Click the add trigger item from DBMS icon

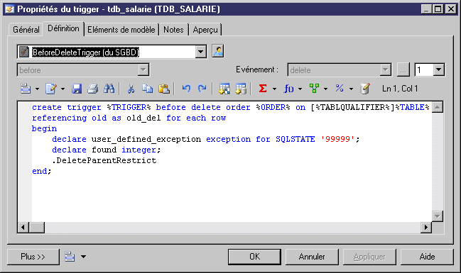[x=241, y=89]
